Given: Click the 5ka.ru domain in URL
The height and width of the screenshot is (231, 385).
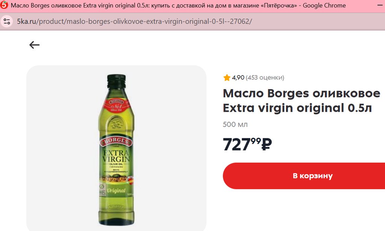Looking at the screenshot, I should (26, 21).
